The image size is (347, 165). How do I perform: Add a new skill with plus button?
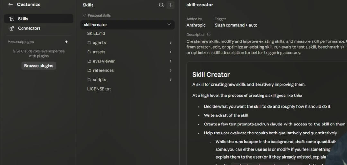tap(171, 5)
